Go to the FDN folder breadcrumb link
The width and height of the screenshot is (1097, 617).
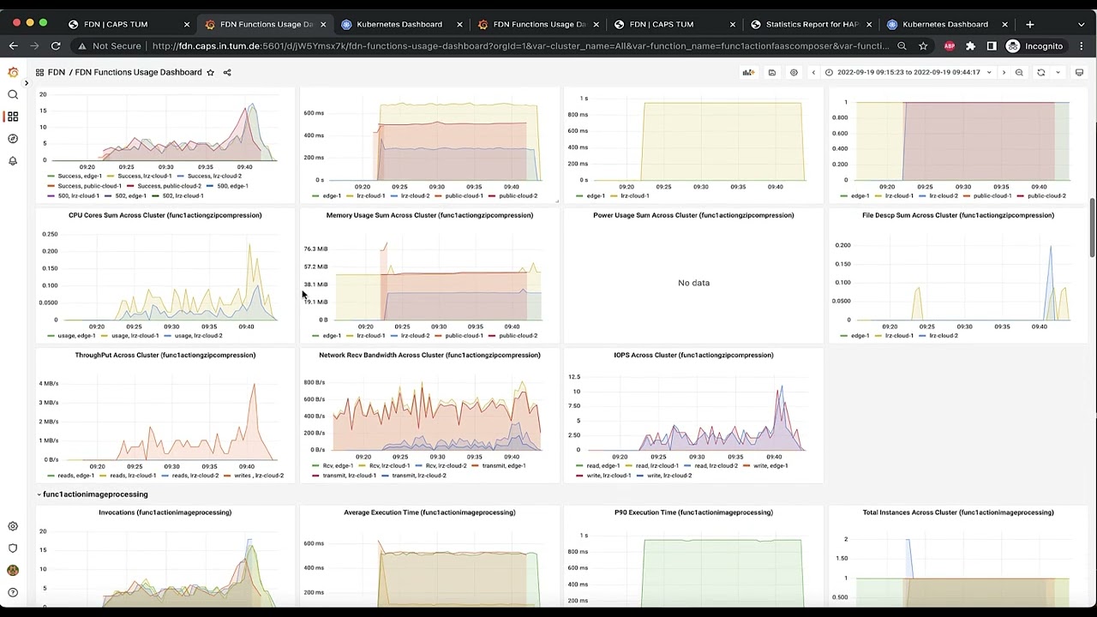(56, 73)
